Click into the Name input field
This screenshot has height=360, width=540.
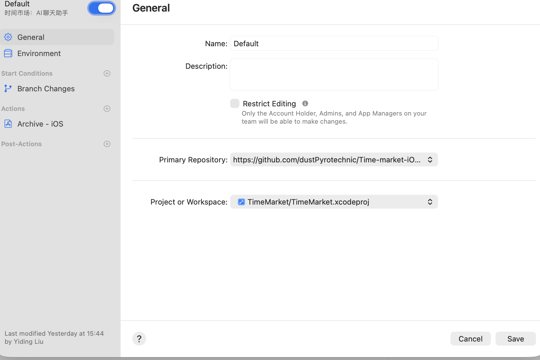(x=334, y=43)
